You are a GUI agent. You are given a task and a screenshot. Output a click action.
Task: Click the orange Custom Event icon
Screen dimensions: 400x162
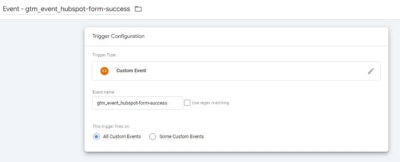coord(104,71)
